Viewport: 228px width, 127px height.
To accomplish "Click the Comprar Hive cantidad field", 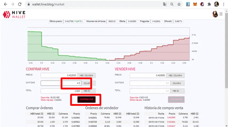I will click(61, 83).
